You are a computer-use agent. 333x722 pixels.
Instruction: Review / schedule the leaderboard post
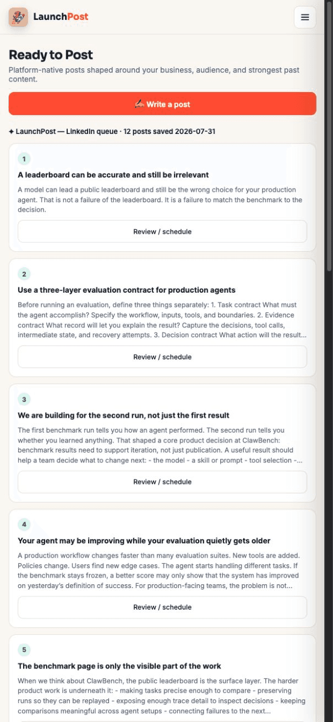coord(162,231)
